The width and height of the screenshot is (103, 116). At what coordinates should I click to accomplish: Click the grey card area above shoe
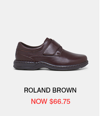[x=50, y=19]
